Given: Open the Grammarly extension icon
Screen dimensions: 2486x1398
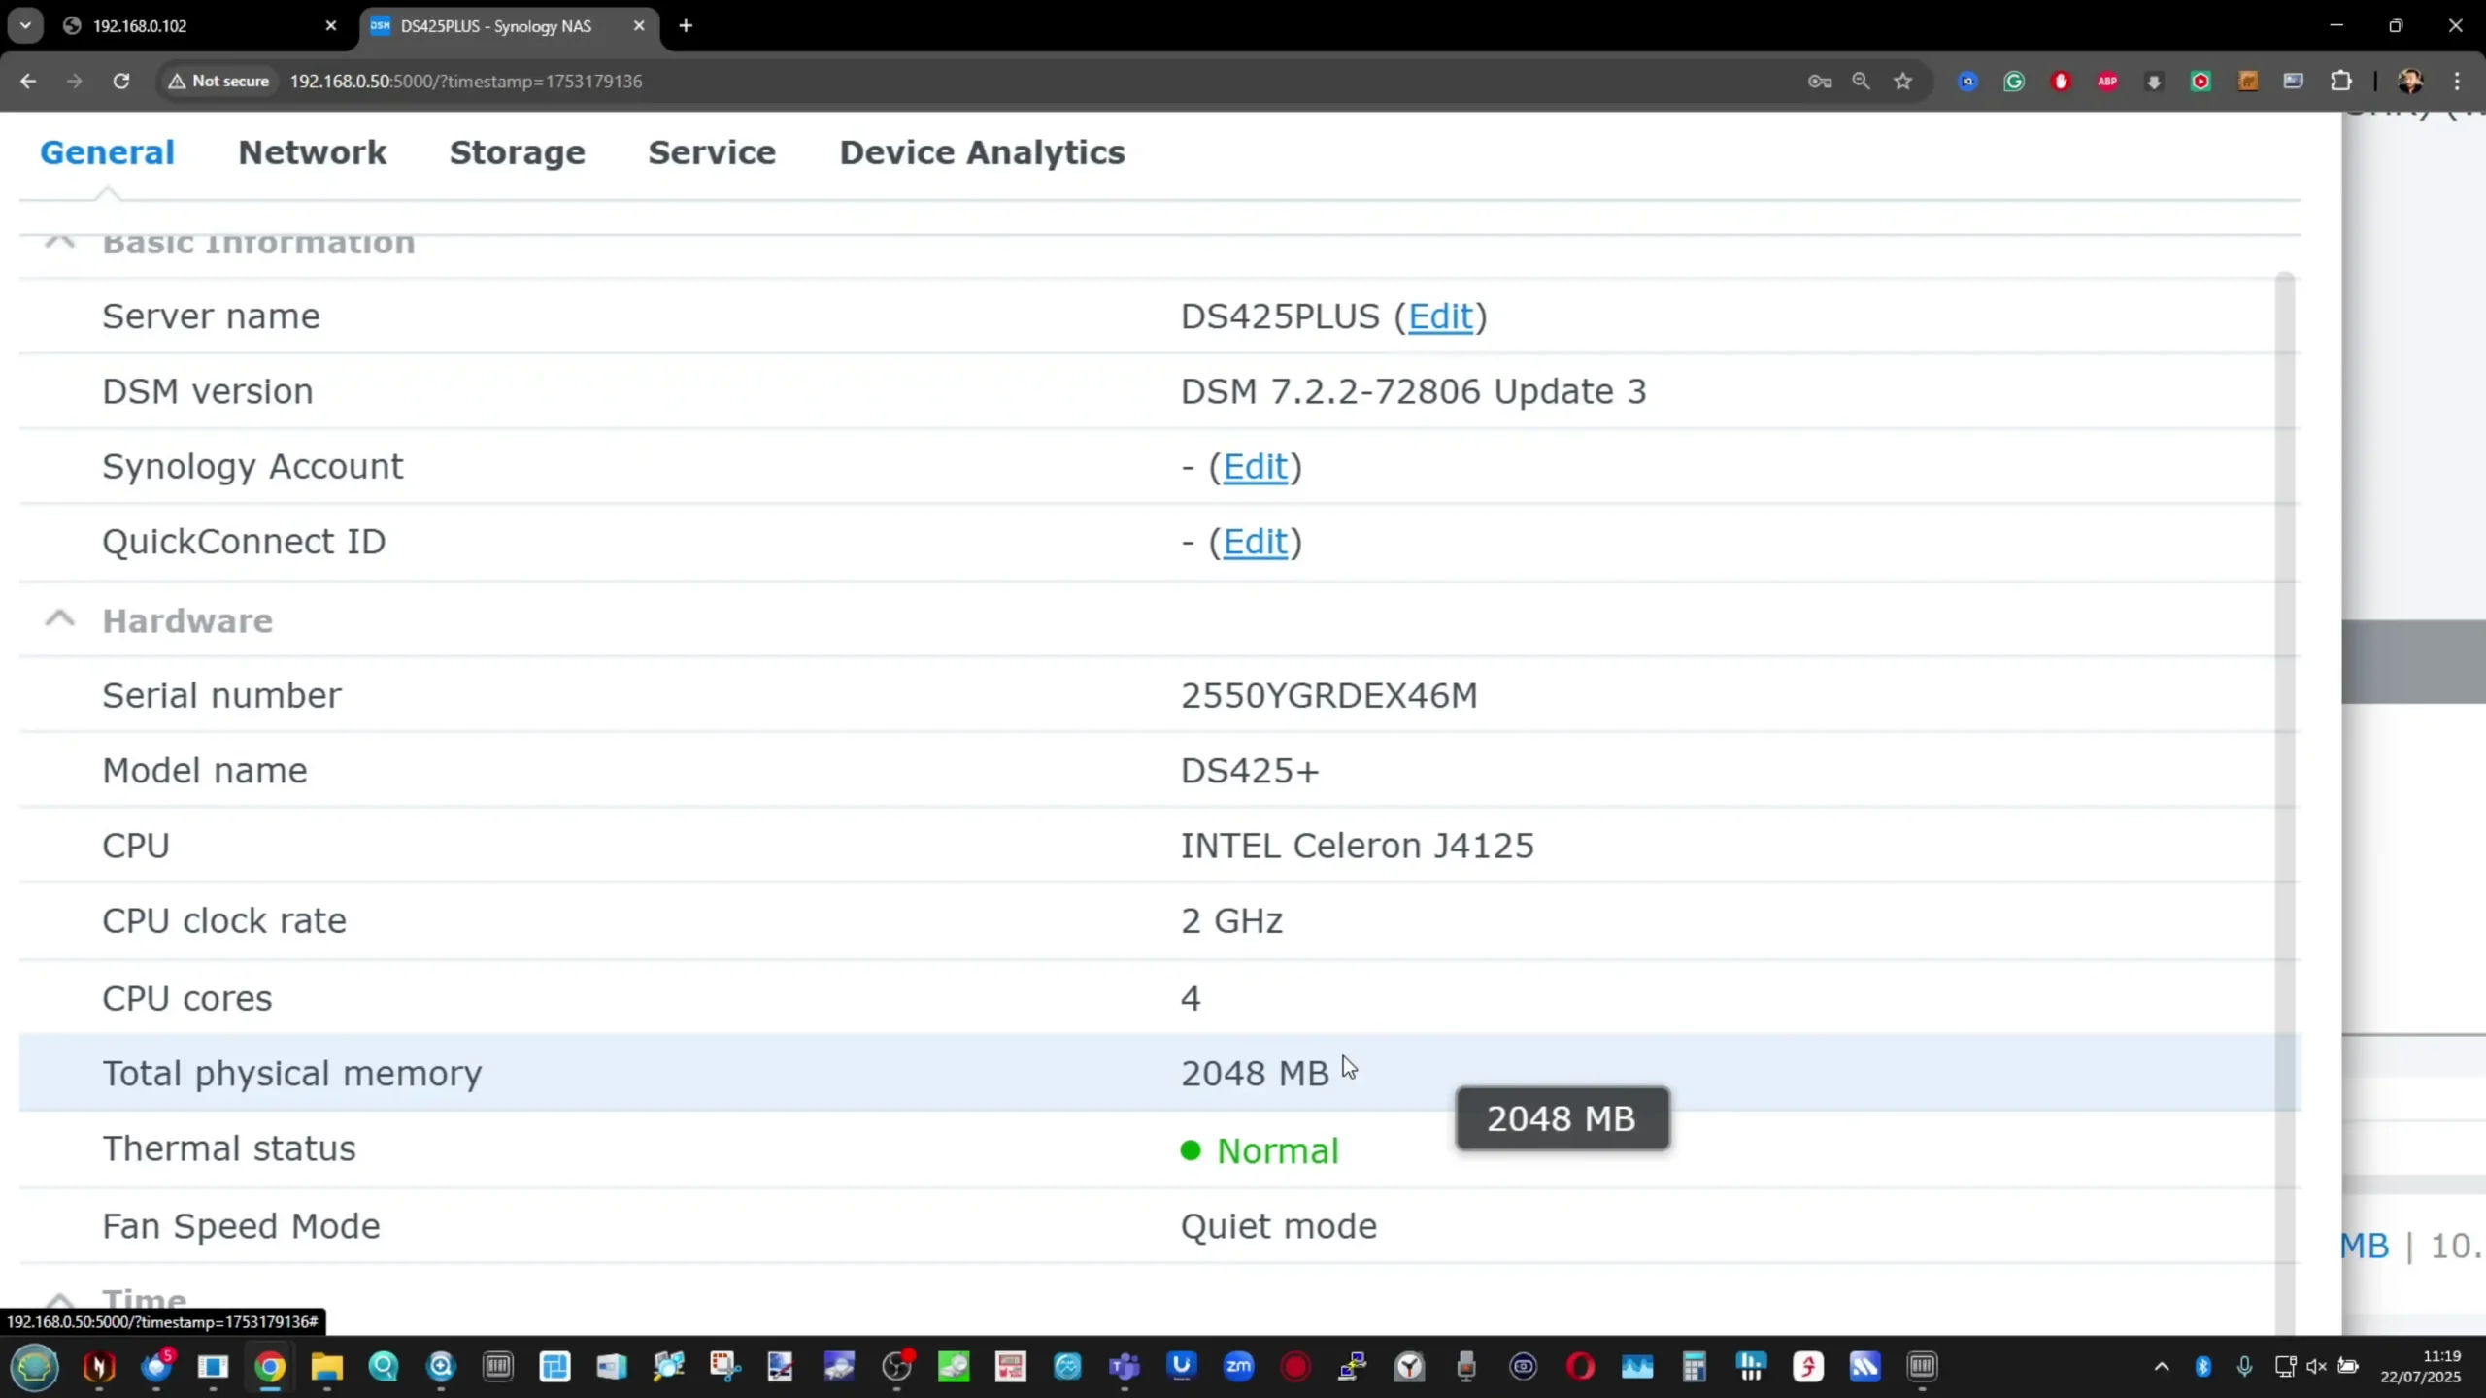Looking at the screenshot, I should [2014, 82].
